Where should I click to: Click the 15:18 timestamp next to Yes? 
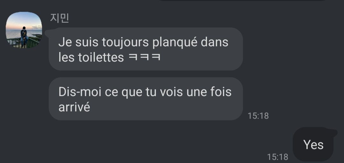277,157
